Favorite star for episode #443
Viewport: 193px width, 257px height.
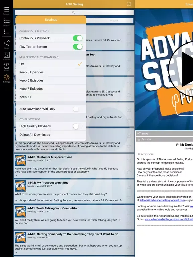pos(129,172)
